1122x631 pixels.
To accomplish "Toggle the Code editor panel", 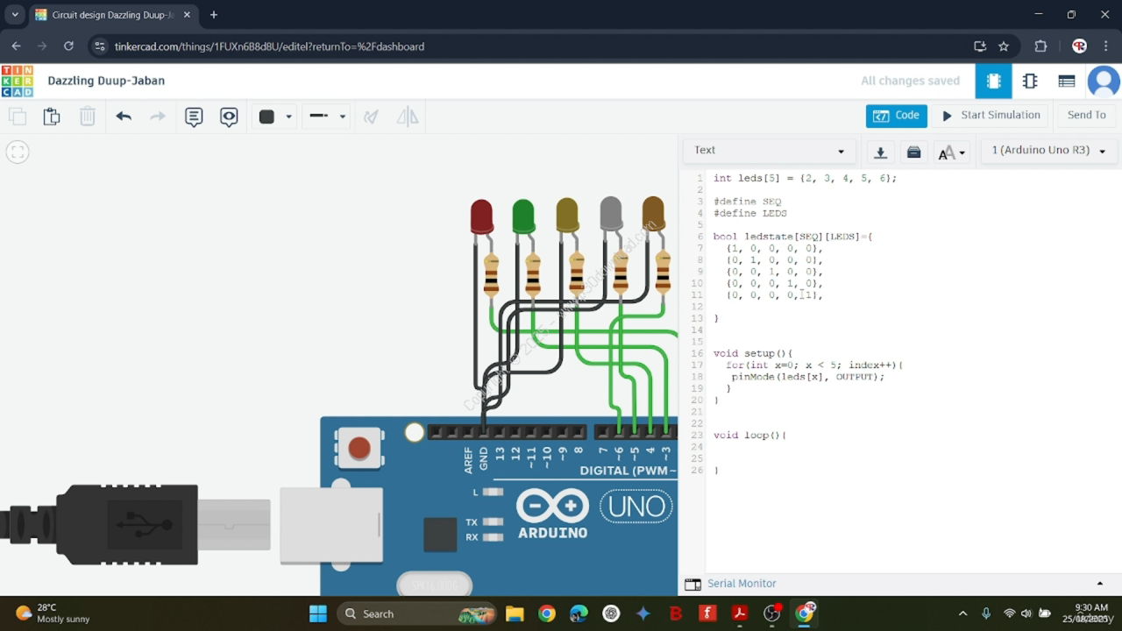I will (x=897, y=116).
